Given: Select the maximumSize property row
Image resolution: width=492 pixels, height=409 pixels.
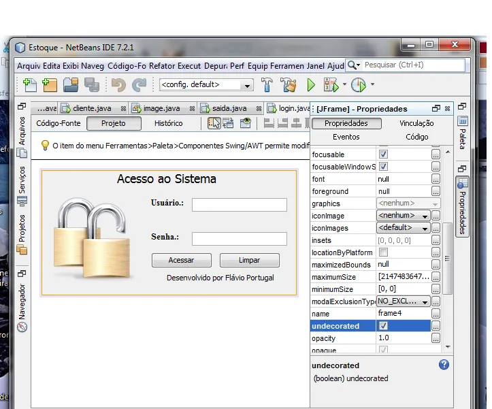Looking at the screenshot, I should (x=376, y=277).
